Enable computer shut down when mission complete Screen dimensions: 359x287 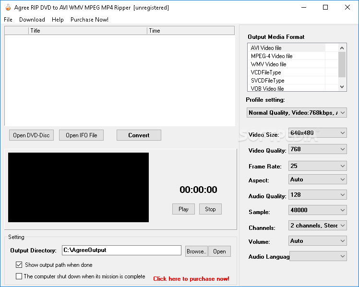pyautogui.click(x=19, y=276)
